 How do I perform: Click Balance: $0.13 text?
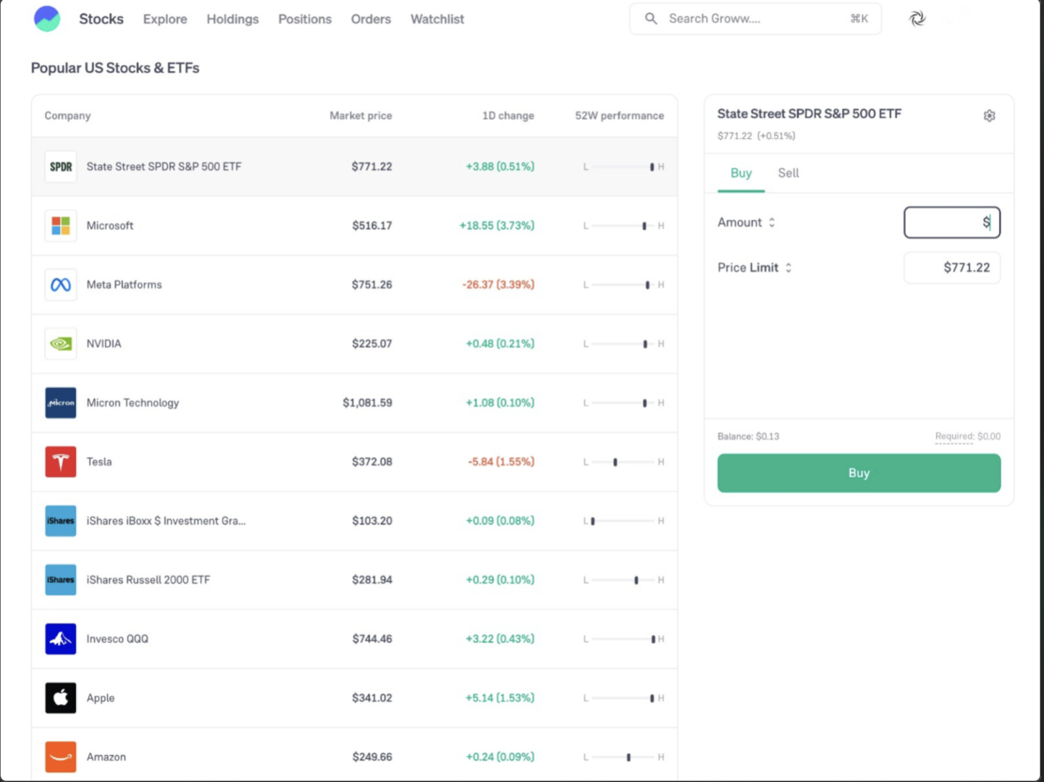coord(748,437)
